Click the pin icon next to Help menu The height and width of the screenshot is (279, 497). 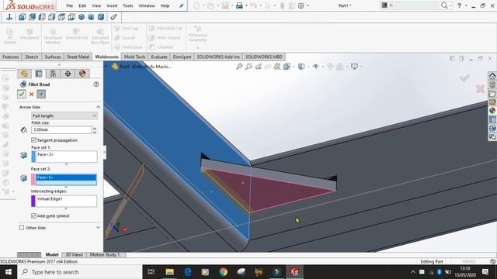coord(181,5)
